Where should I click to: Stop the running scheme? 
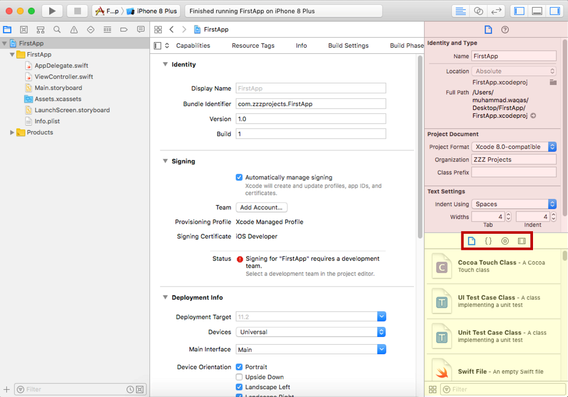click(77, 11)
